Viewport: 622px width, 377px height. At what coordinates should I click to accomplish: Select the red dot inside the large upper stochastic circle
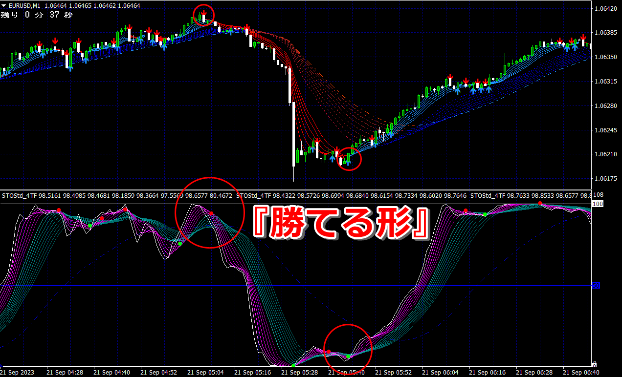point(211,213)
